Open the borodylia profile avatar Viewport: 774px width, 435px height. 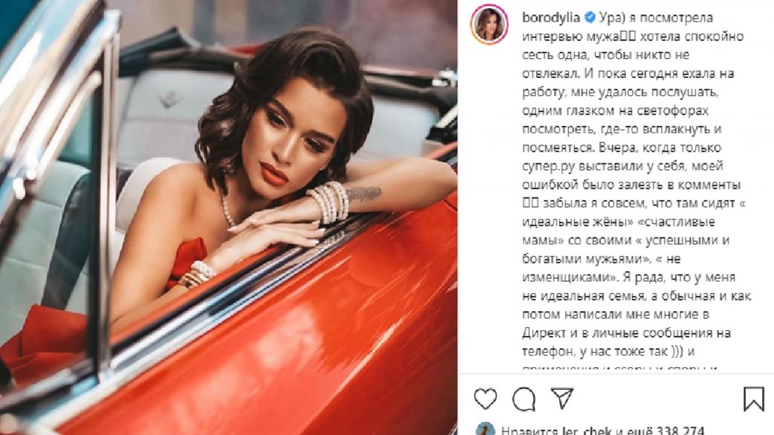(490, 25)
